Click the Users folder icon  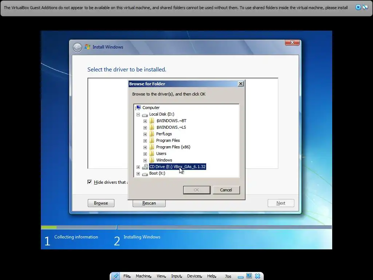[152, 153]
